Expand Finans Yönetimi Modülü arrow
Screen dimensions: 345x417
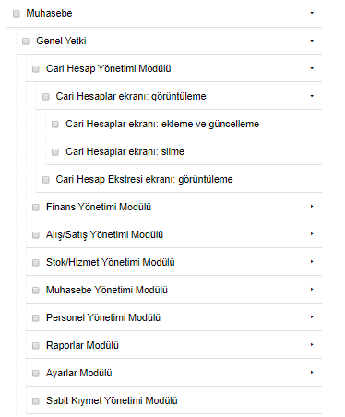[x=312, y=207]
